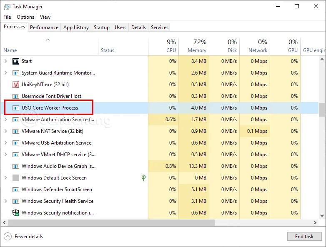Select the USO Core Worker Process row
326x247 pixels.
(160, 108)
